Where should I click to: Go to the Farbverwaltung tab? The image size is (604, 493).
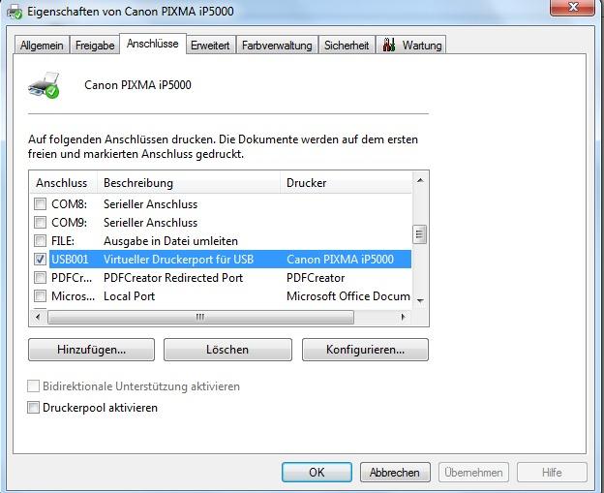[x=277, y=46]
